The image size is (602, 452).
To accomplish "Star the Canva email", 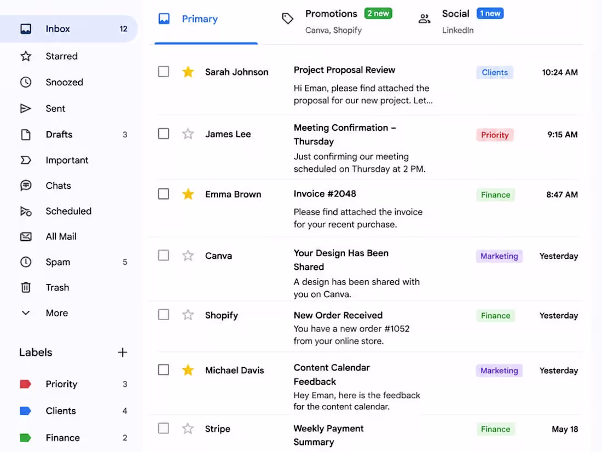I will pos(188,256).
